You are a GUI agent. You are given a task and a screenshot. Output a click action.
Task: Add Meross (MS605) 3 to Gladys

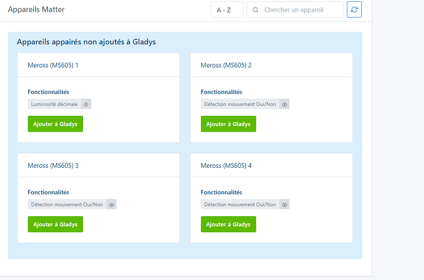[x=55, y=224]
